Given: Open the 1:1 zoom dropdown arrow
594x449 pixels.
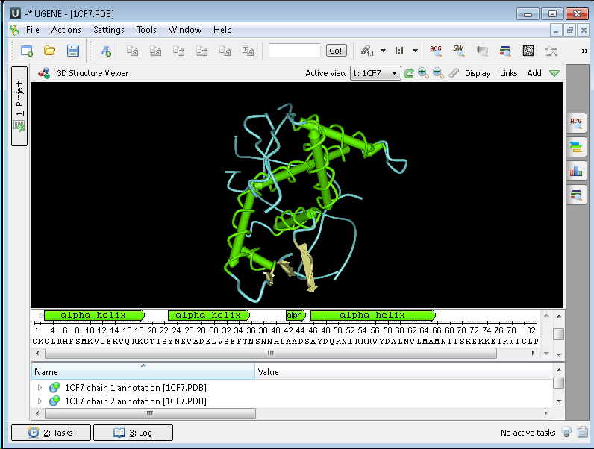Looking at the screenshot, I should (x=415, y=51).
